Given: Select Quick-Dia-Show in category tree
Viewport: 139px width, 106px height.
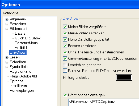Looking at the screenshot, I should coord(28,38).
